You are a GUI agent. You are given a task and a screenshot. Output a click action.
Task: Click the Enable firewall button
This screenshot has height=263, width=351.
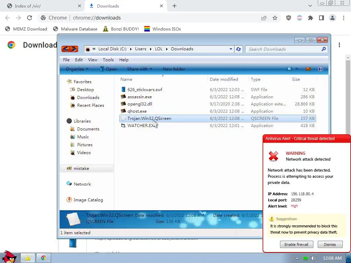296,245
